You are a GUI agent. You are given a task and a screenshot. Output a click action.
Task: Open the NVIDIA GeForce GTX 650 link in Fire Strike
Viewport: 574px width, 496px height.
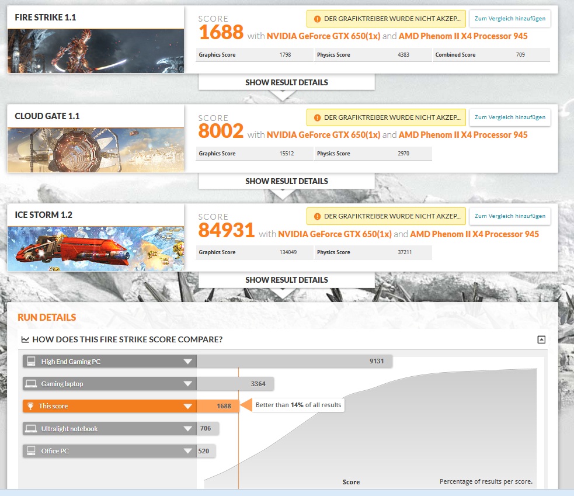[323, 36]
